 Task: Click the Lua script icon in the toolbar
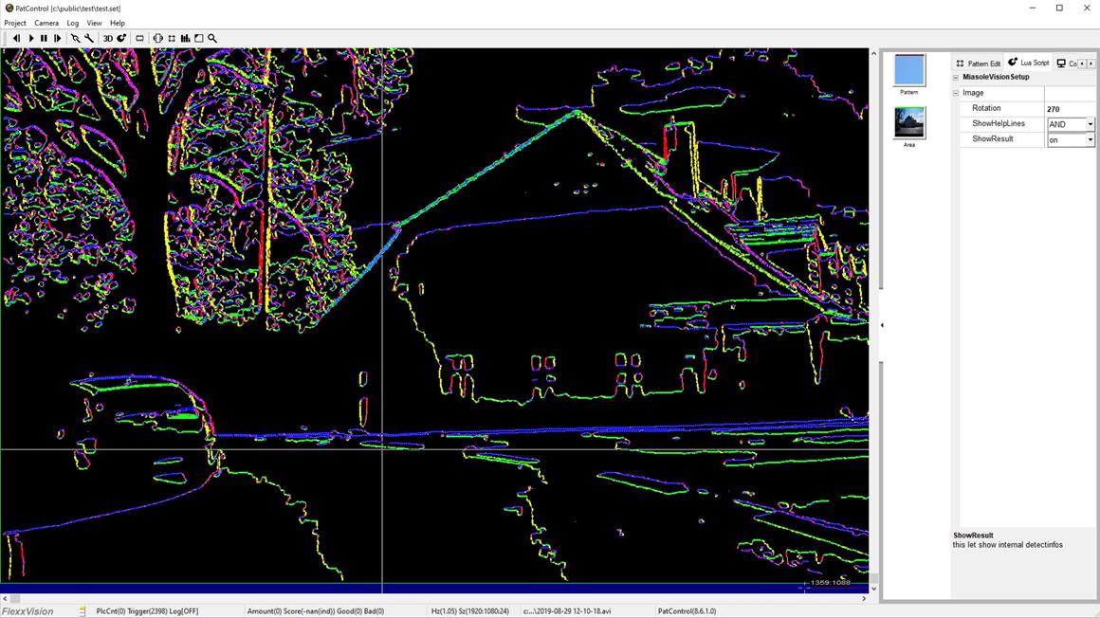121,39
